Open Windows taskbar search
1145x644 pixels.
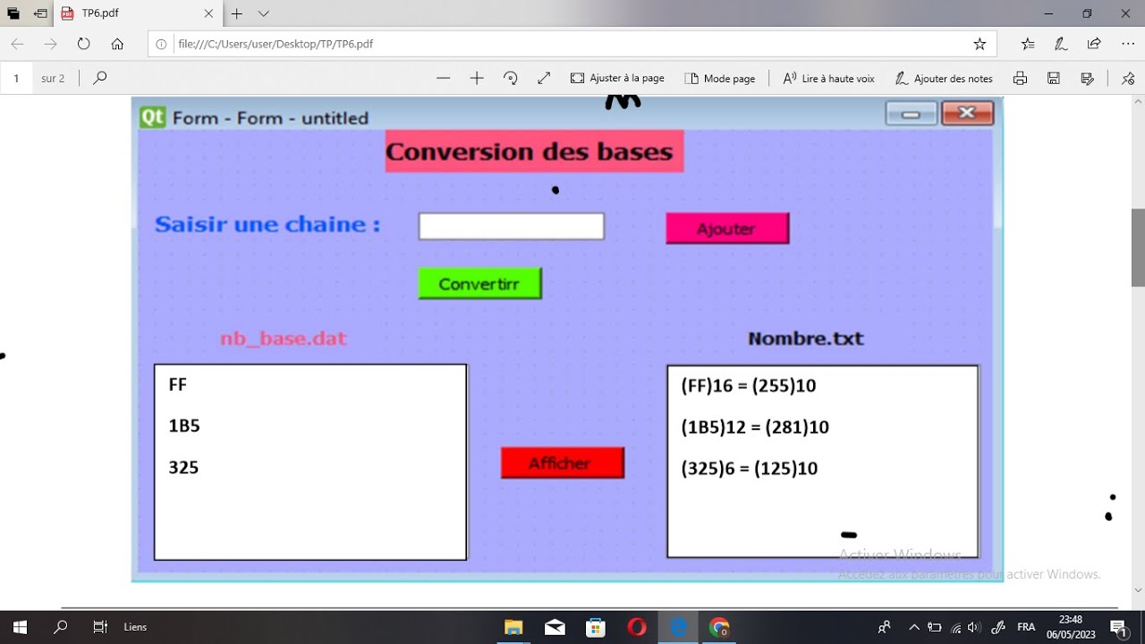coord(60,627)
